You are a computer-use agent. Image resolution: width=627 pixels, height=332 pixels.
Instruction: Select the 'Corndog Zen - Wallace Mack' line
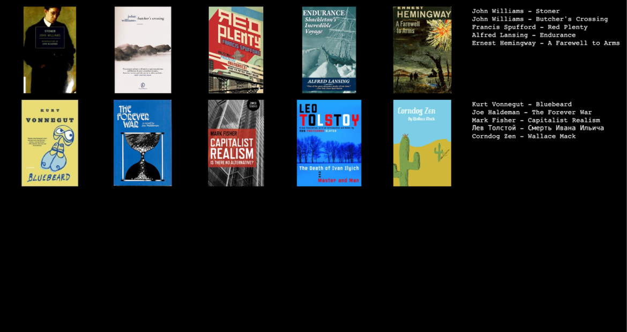(x=524, y=136)
